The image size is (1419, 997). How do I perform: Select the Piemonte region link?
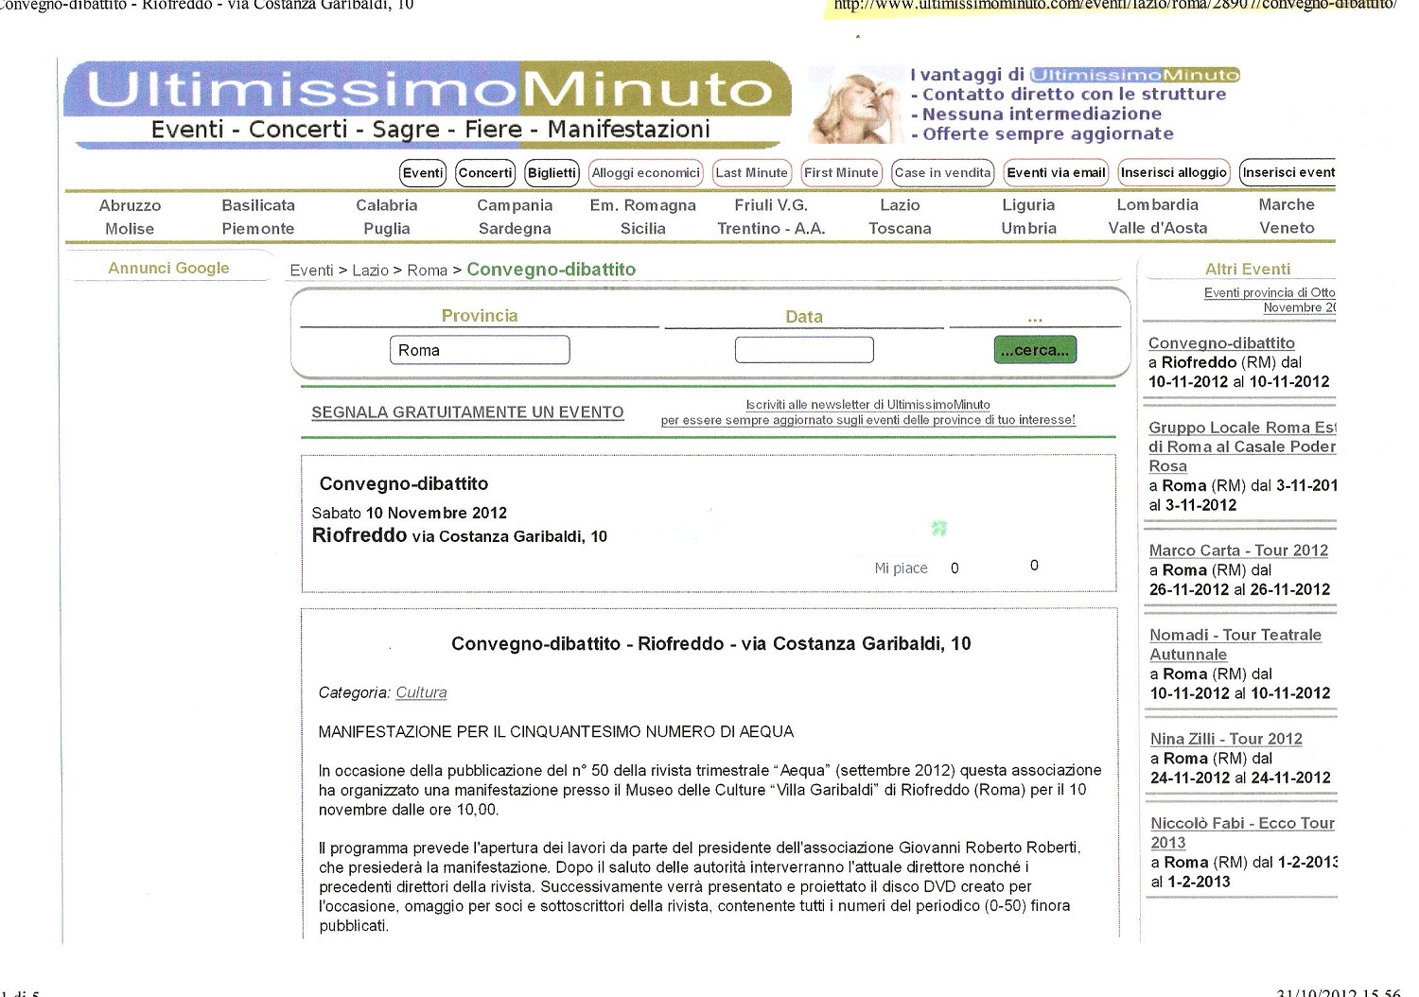click(x=258, y=229)
